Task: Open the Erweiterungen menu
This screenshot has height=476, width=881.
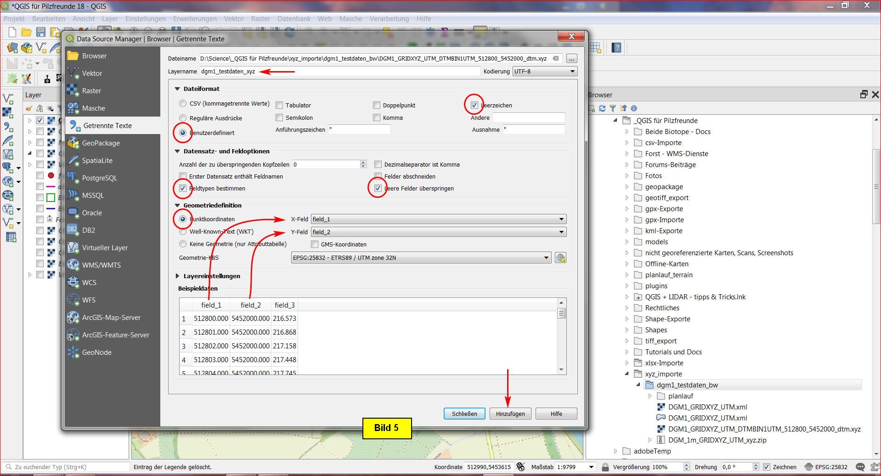Action: click(195, 19)
